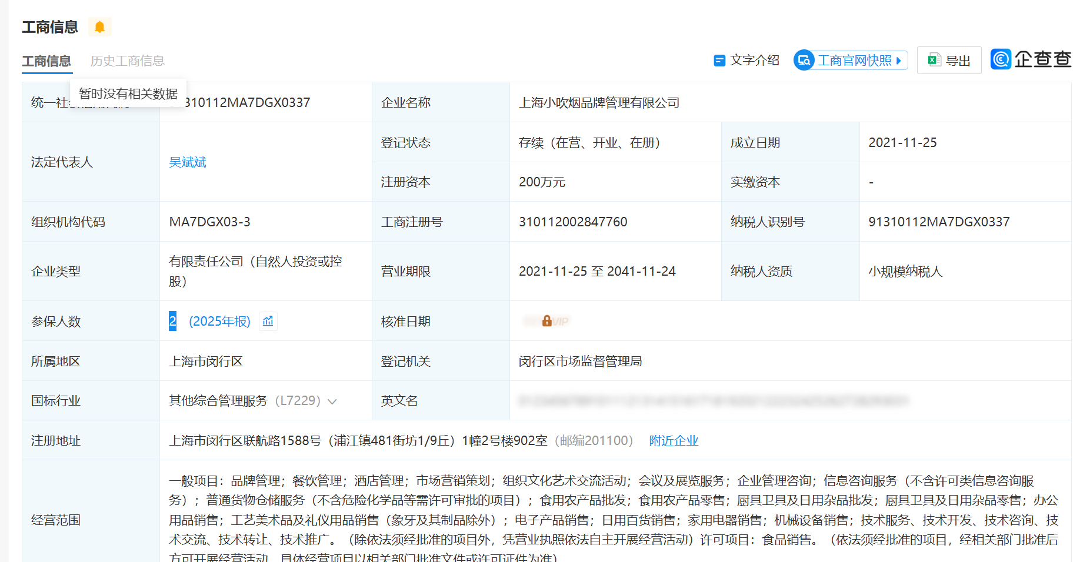Viewport: 1080px width, 562px height.
Task: Click the 文字介绍 icon
Action: 719,61
